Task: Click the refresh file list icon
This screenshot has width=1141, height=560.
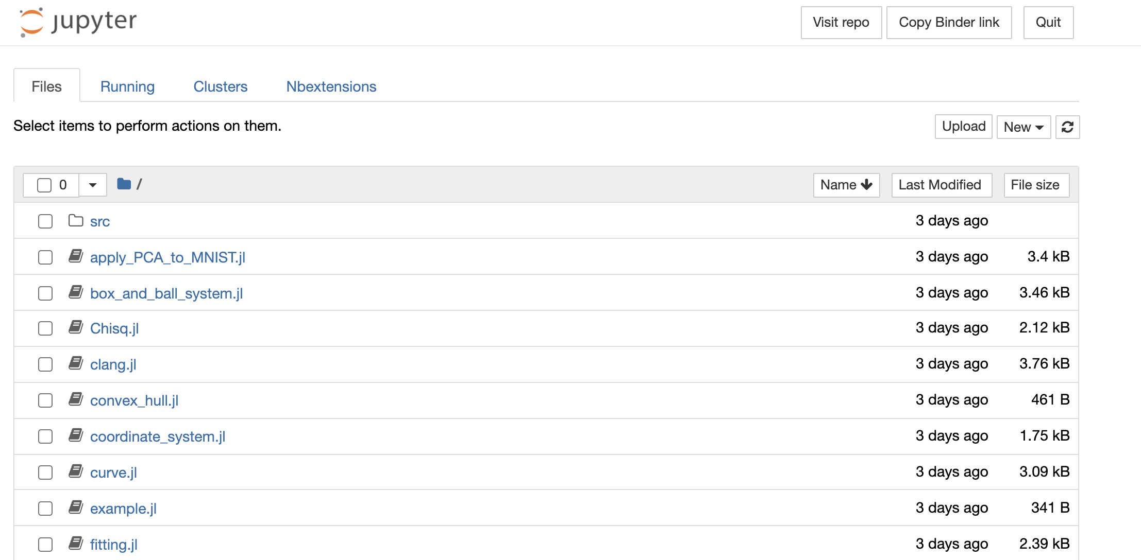Action: [1067, 127]
